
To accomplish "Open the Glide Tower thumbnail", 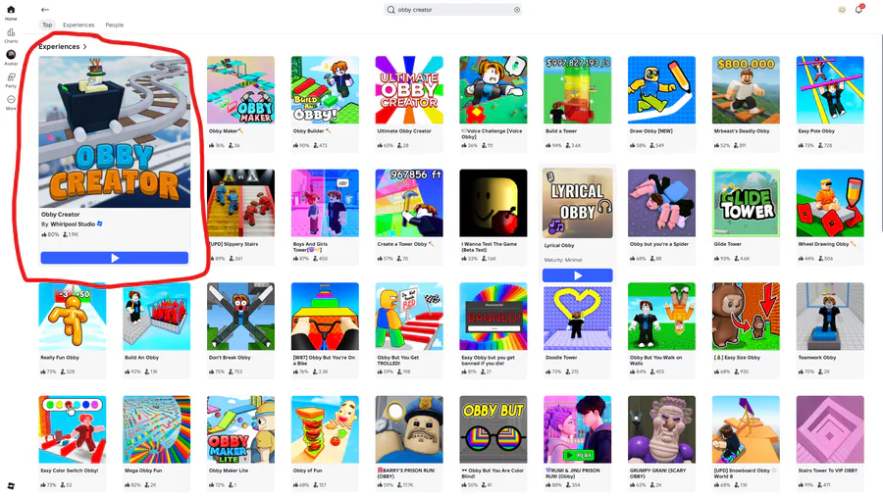I will (x=746, y=203).
